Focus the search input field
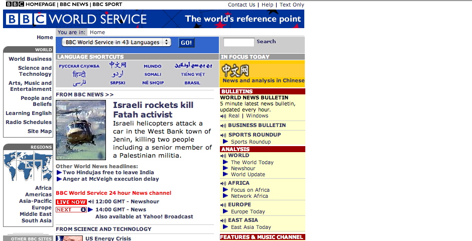The width and height of the screenshot is (472, 241). (239, 42)
